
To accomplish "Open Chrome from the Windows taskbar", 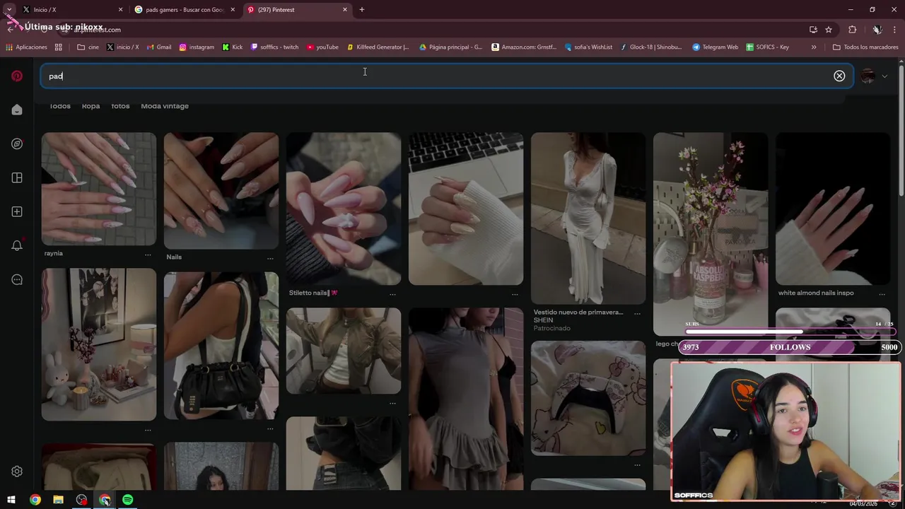I will pyautogui.click(x=35, y=500).
